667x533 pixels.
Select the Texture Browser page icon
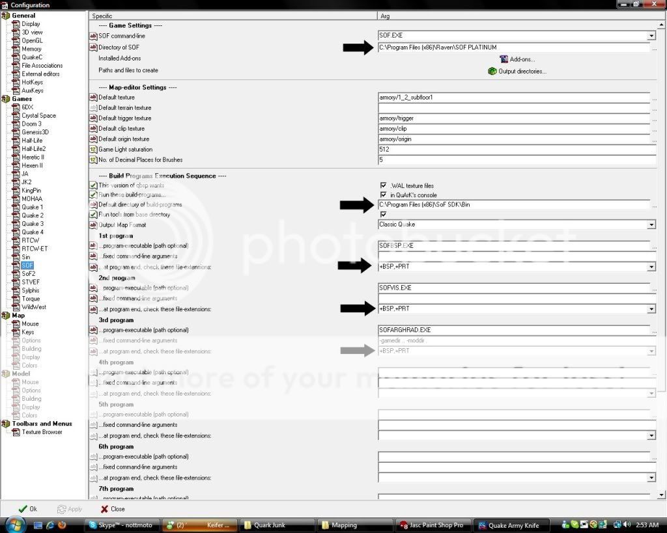pos(16,432)
